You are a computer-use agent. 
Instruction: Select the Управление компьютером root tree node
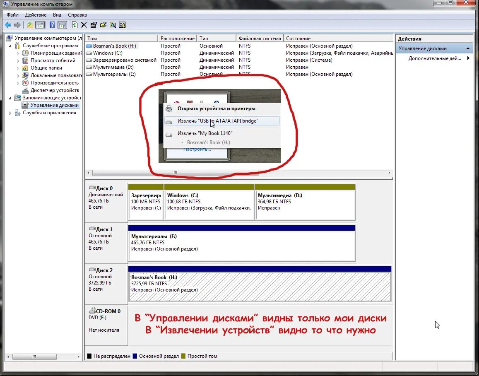pyautogui.click(x=48, y=38)
